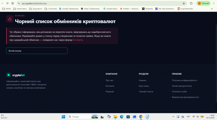Open the Google Переводчик bookmark
Image resolution: width=217 pixels, height=120 pixels.
point(69,9)
